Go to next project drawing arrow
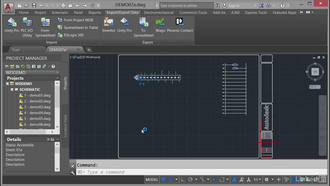This screenshot has height=186, width=330. [x=85, y=5]
